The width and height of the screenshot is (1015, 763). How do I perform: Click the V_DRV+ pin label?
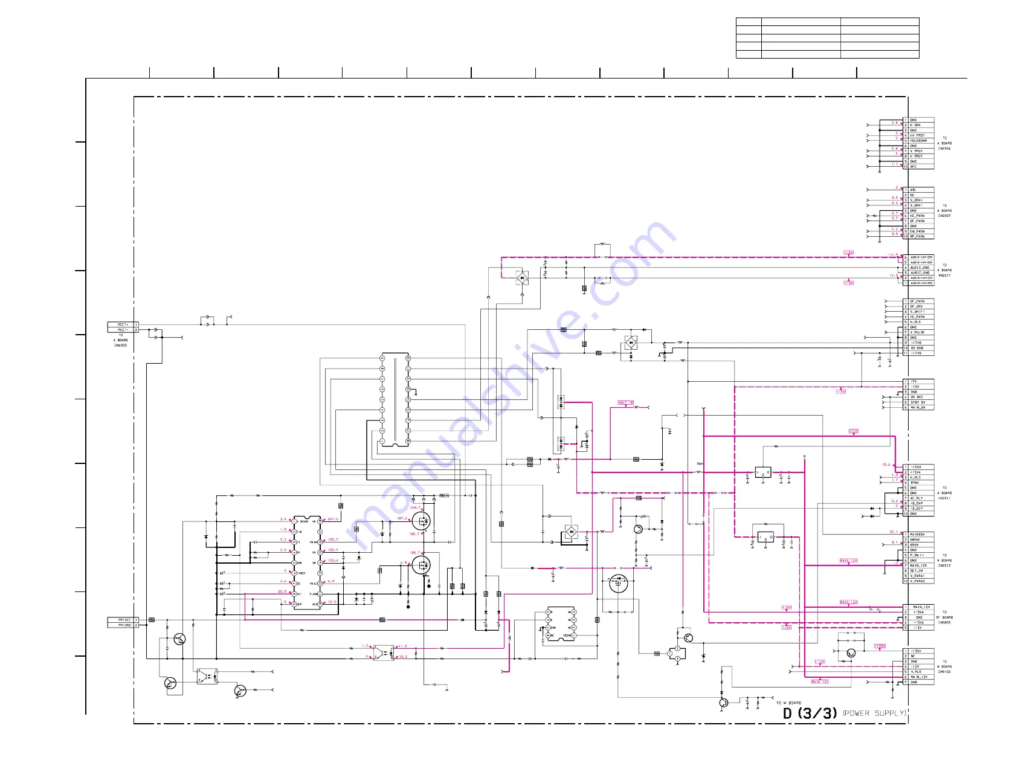[x=917, y=201]
